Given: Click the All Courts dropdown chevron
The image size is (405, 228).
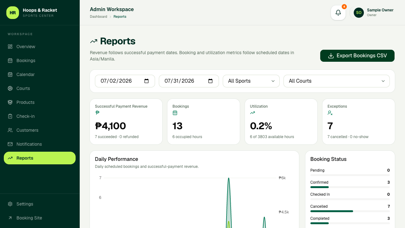Looking at the screenshot, I should pos(383,81).
